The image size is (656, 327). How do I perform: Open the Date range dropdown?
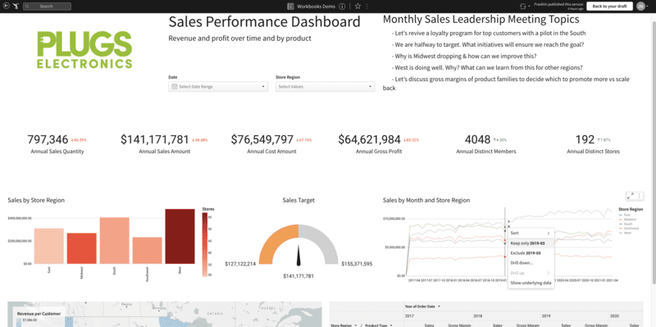(x=218, y=87)
